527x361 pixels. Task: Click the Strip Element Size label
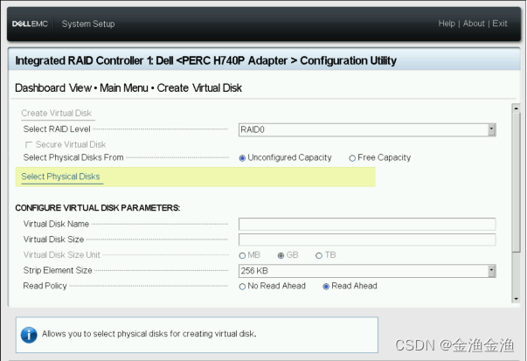tap(58, 270)
